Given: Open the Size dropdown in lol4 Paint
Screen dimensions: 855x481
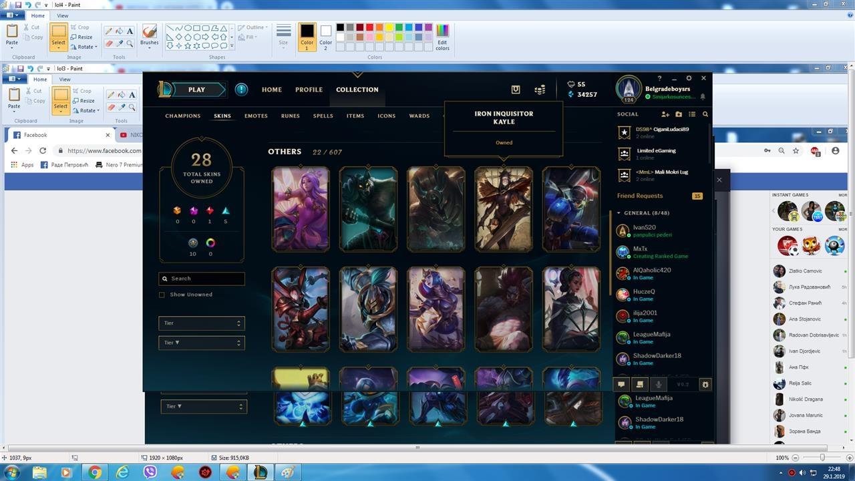Looking at the screenshot, I should 283,37.
